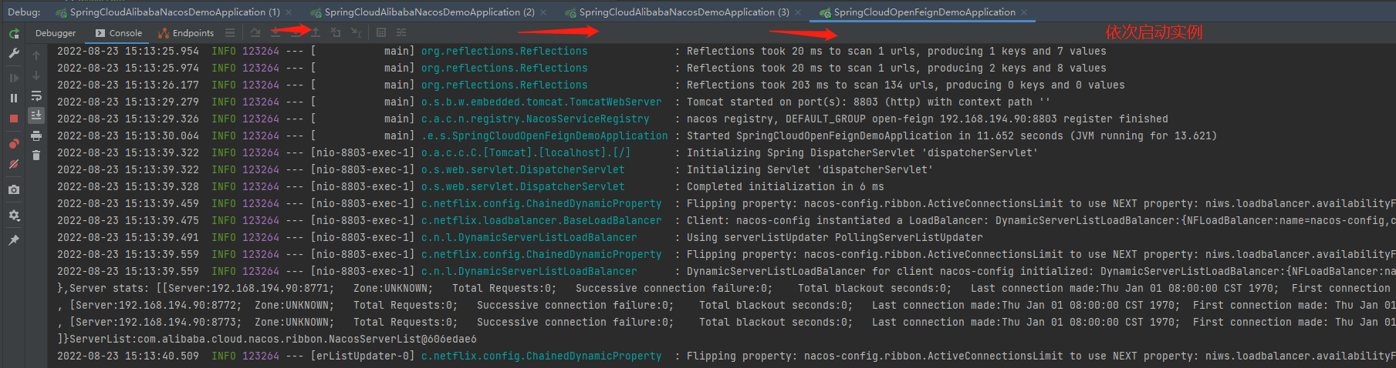Viewport: 1396px width, 368px height.
Task: Click c.a.c.n.registry.NacosServiceRegistry logger name
Action: pyautogui.click(x=535, y=119)
